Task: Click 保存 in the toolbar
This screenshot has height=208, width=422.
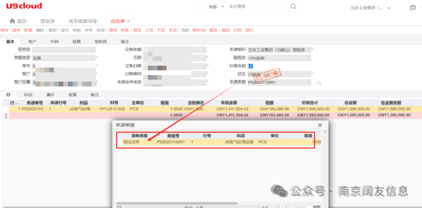Action: click(x=5, y=30)
